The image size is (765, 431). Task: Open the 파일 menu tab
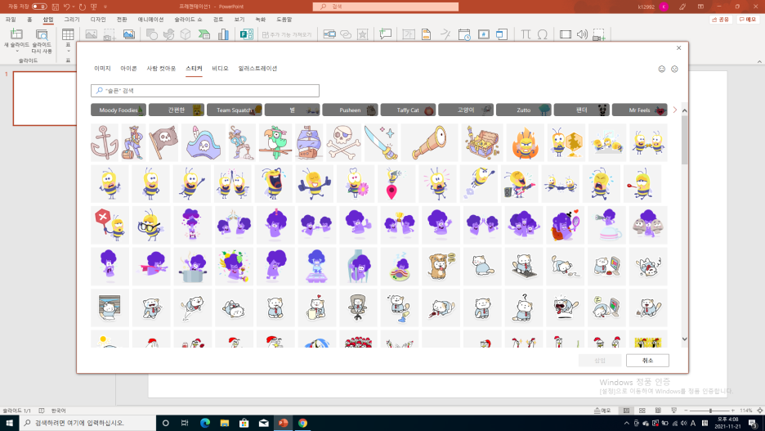[11, 20]
